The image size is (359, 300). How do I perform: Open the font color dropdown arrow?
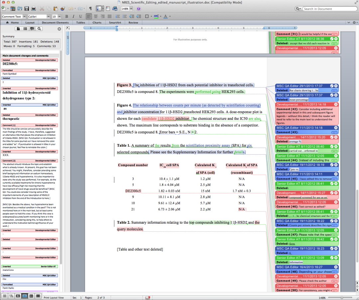(170, 16)
